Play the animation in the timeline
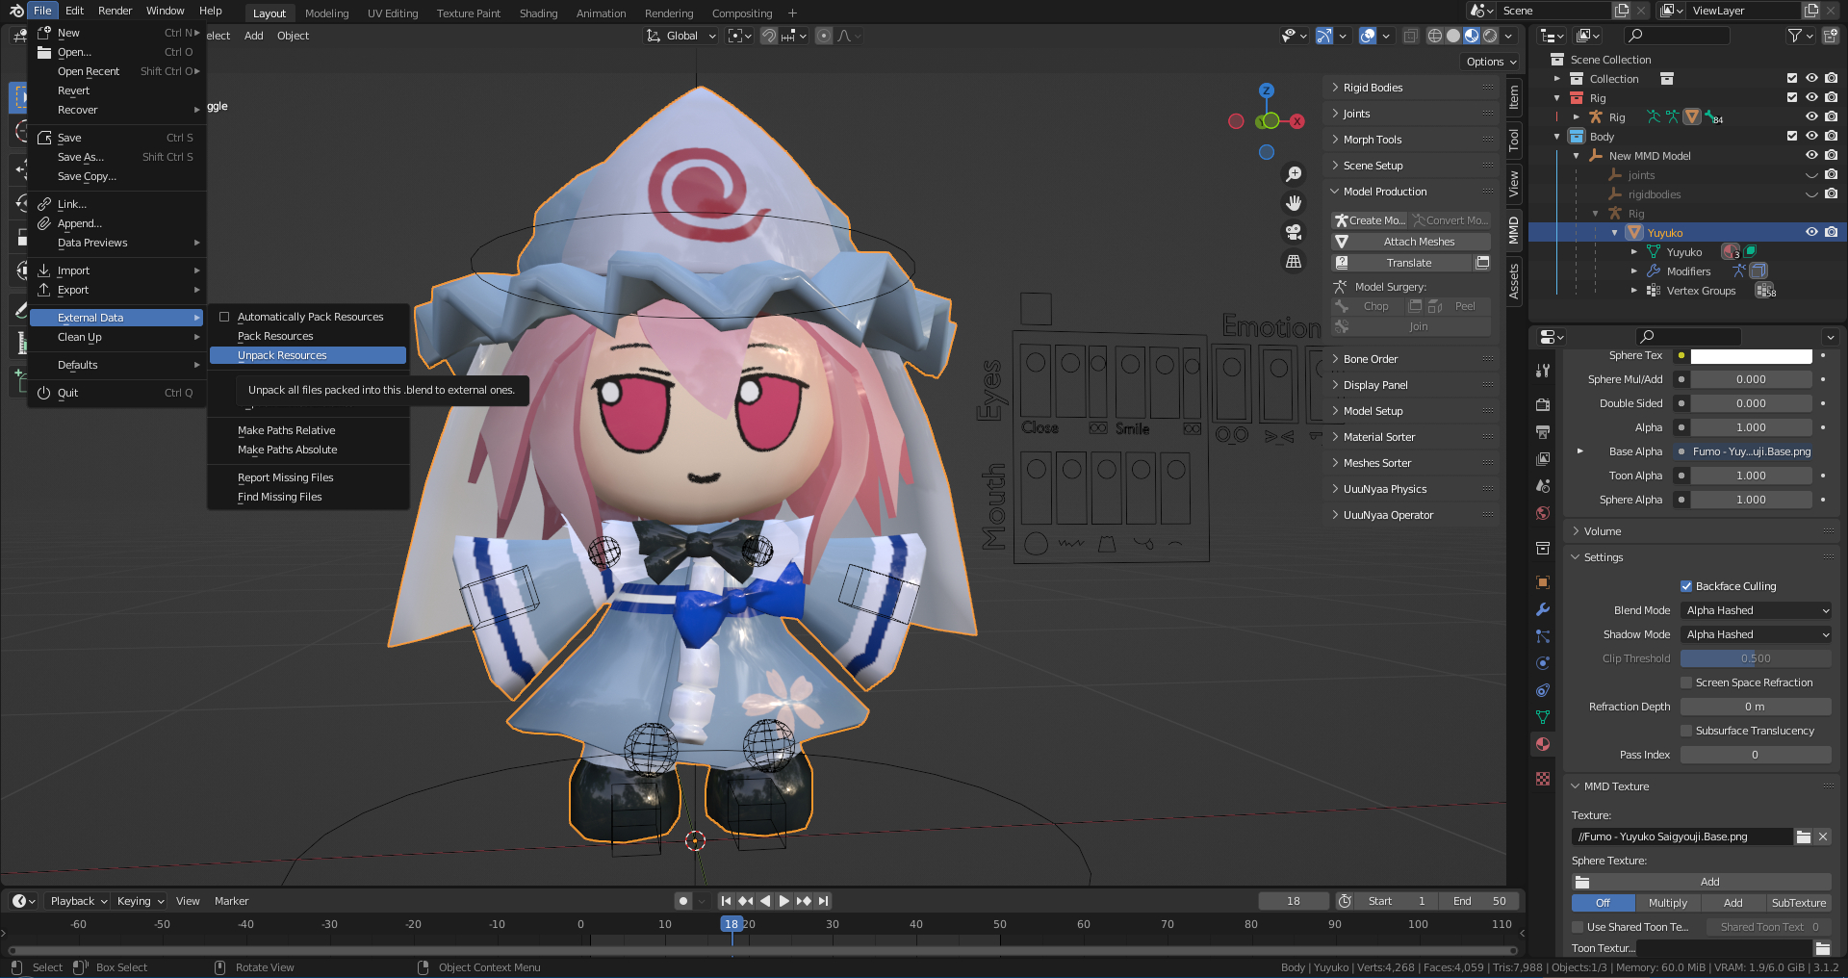The image size is (1848, 978). coord(783,901)
